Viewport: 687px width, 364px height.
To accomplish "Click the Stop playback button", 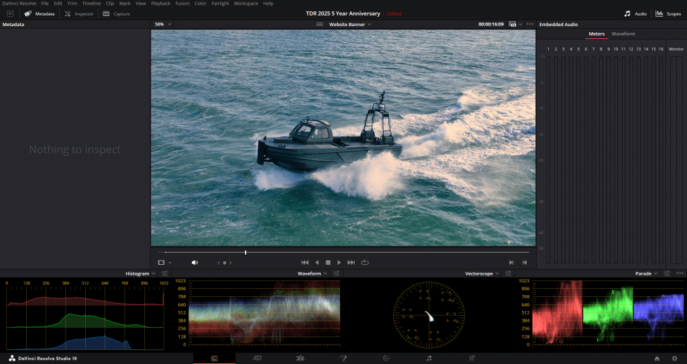I will [328, 262].
